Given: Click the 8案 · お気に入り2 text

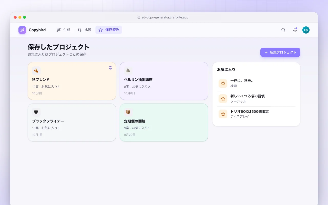Looking at the screenshot, I should pos(137,87).
